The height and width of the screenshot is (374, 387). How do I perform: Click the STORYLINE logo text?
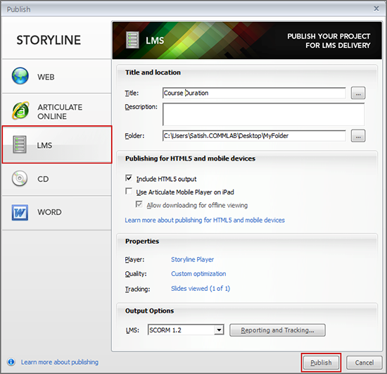[x=49, y=40]
